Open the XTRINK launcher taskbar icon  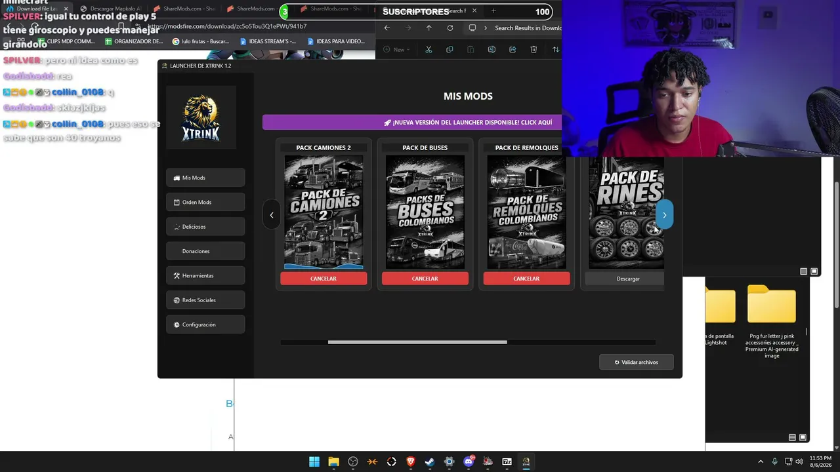[x=526, y=462]
